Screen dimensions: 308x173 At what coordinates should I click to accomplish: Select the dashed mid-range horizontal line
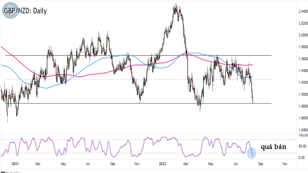point(138,79)
